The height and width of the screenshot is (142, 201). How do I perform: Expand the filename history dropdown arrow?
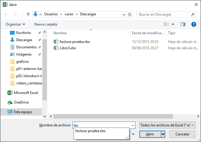[133, 125]
